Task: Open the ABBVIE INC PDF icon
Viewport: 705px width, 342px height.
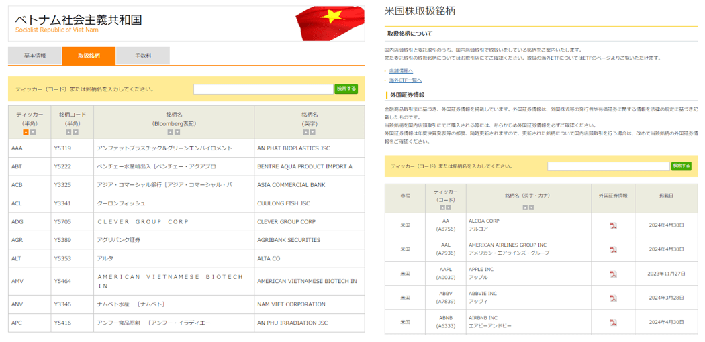Action: point(612,298)
